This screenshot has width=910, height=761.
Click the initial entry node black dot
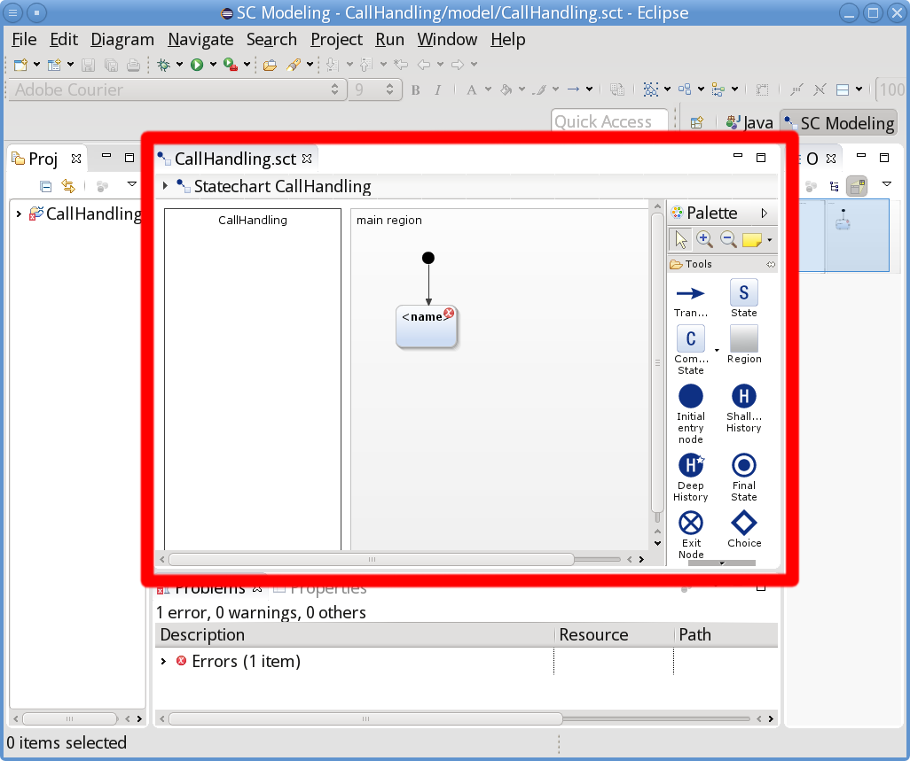[428, 258]
